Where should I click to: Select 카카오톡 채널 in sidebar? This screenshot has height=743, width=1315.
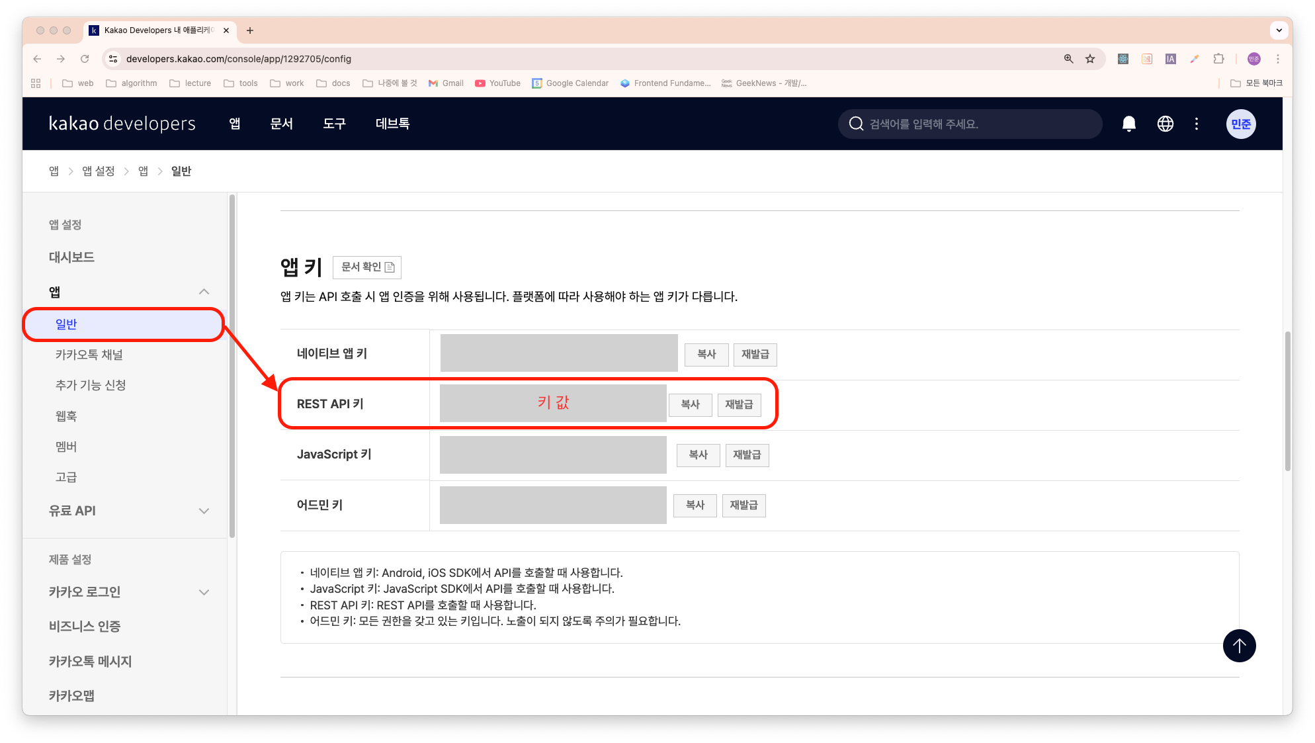point(89,355)
